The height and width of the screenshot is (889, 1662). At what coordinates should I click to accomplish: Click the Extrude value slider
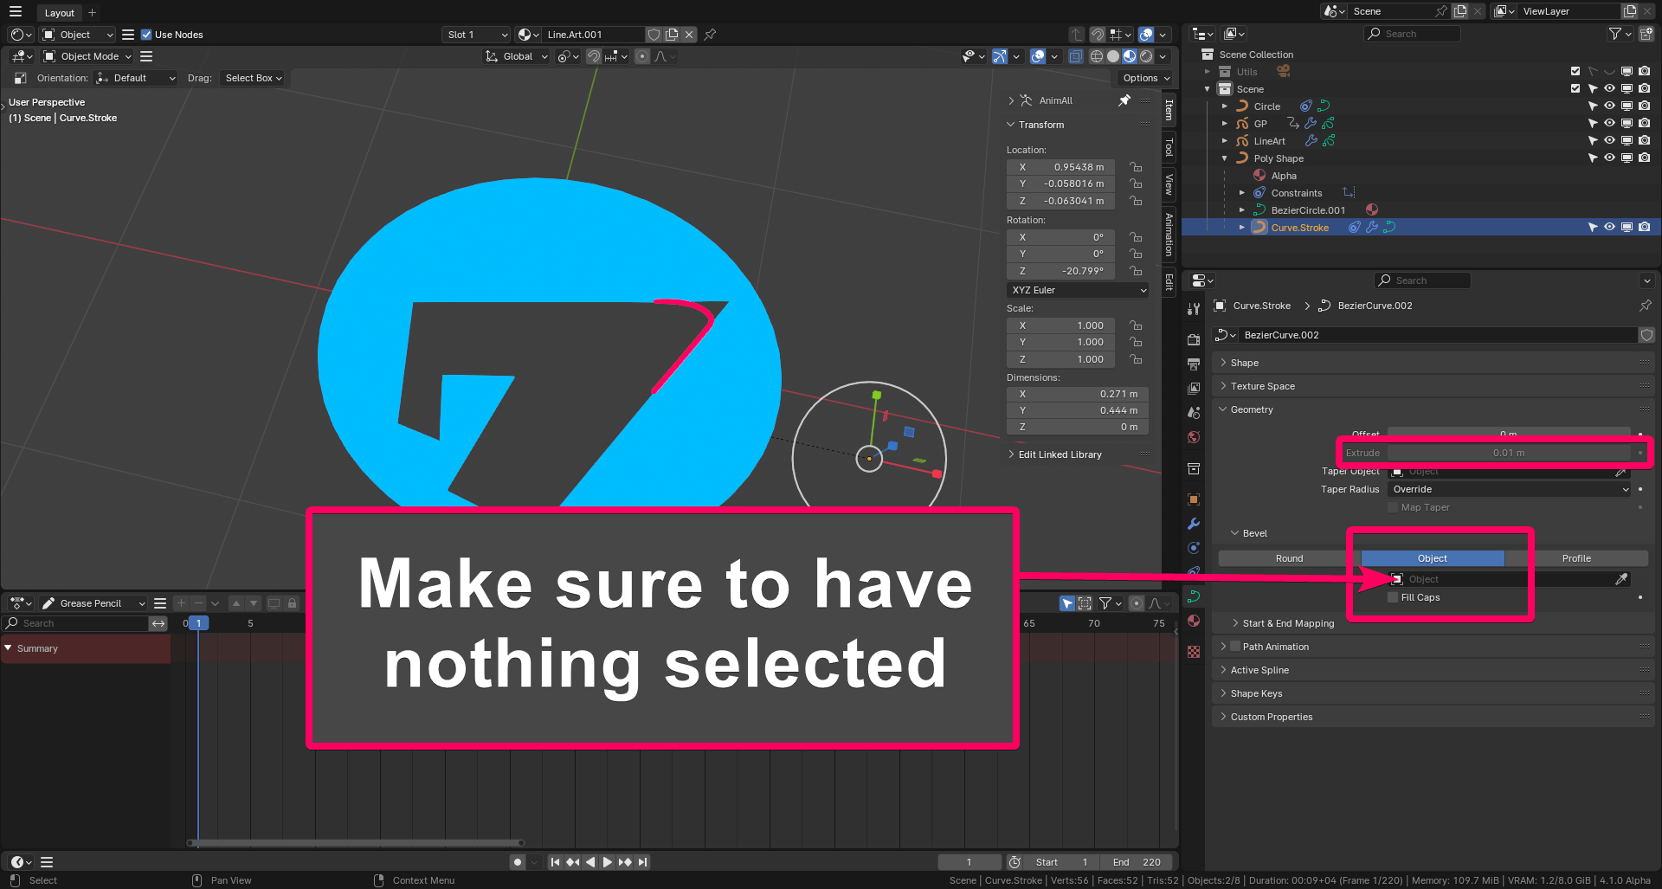[x=1509, y=453]
